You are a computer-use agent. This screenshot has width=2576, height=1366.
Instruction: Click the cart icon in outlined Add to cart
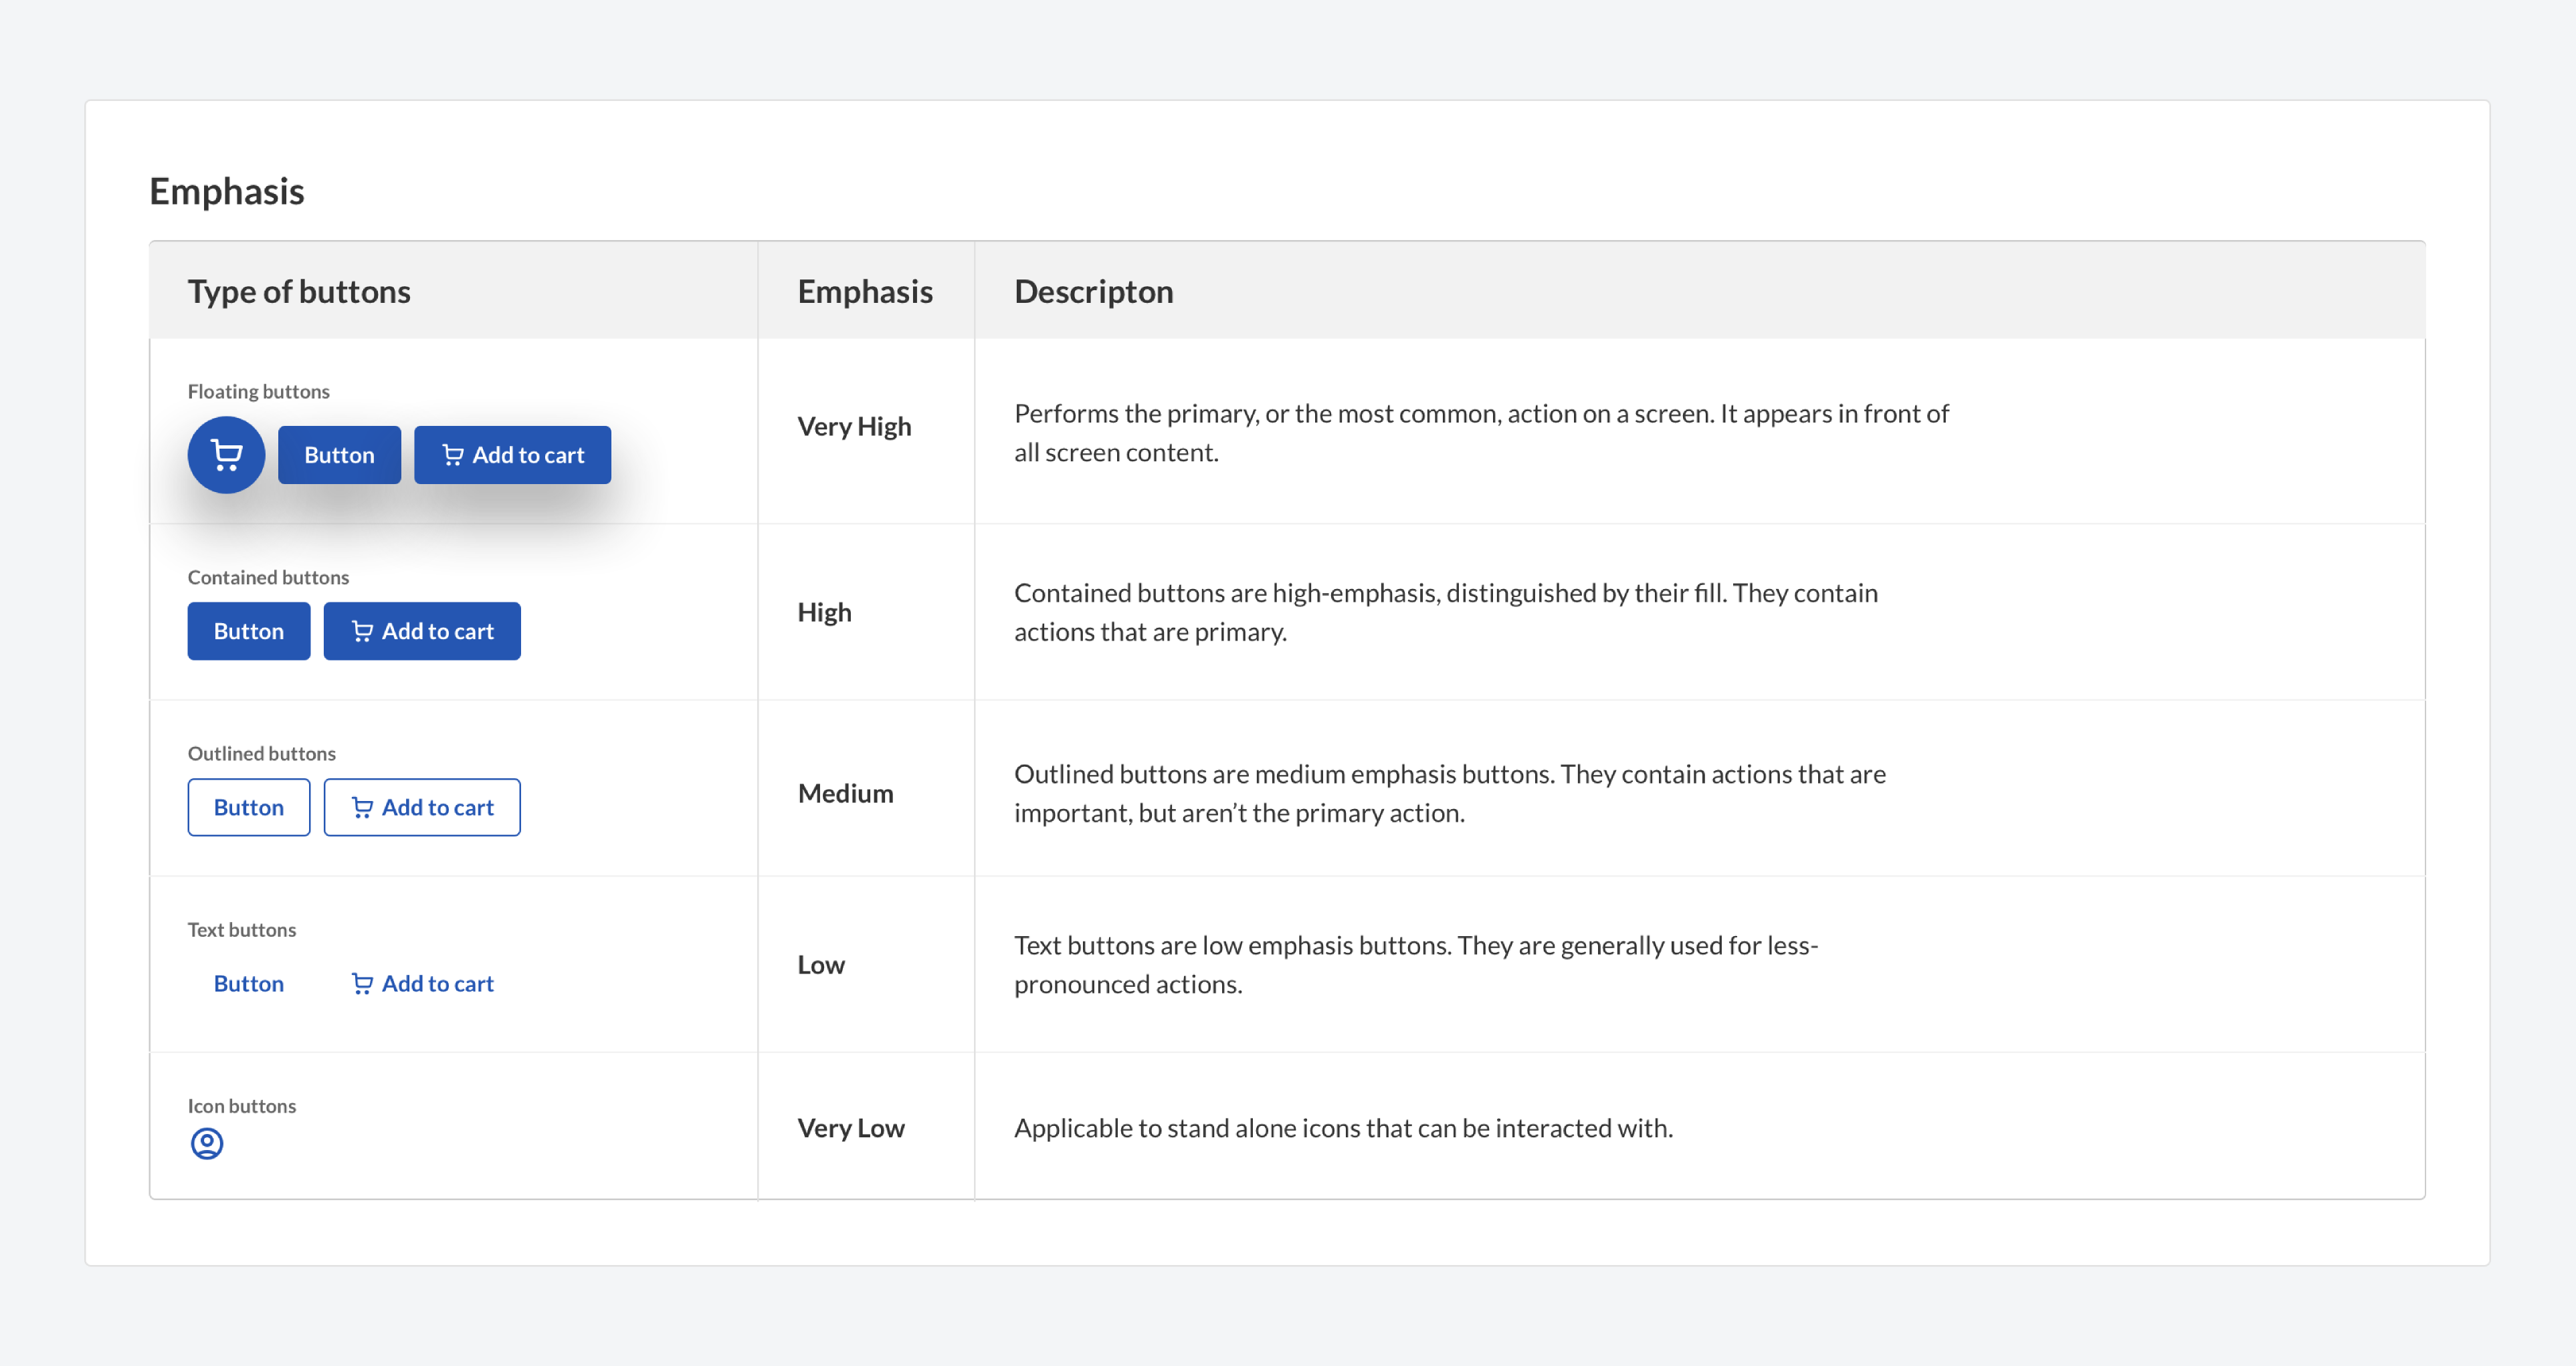(x=362, y=806)
